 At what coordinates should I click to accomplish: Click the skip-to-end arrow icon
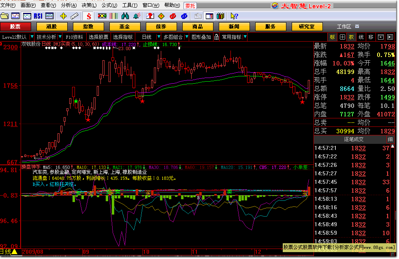(390, 37)
